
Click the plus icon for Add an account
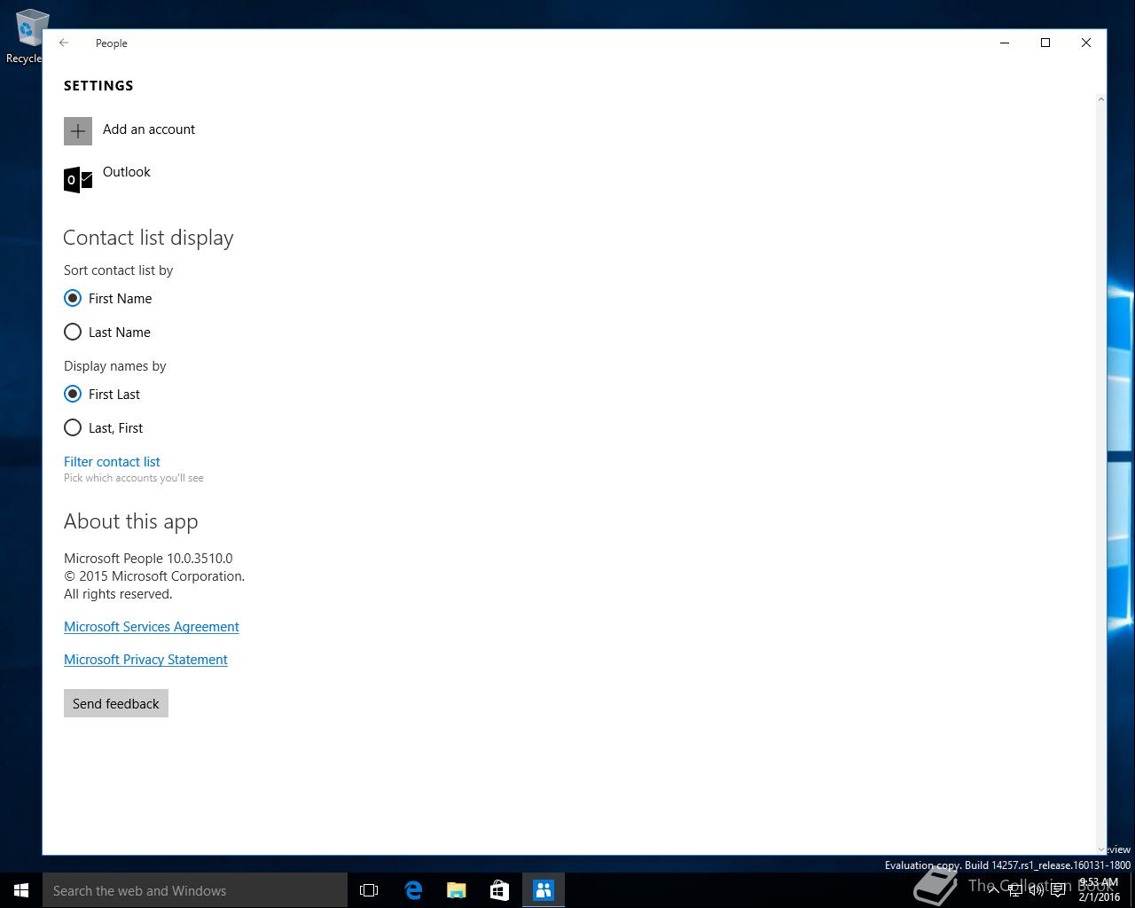click(x=78, y=131)
